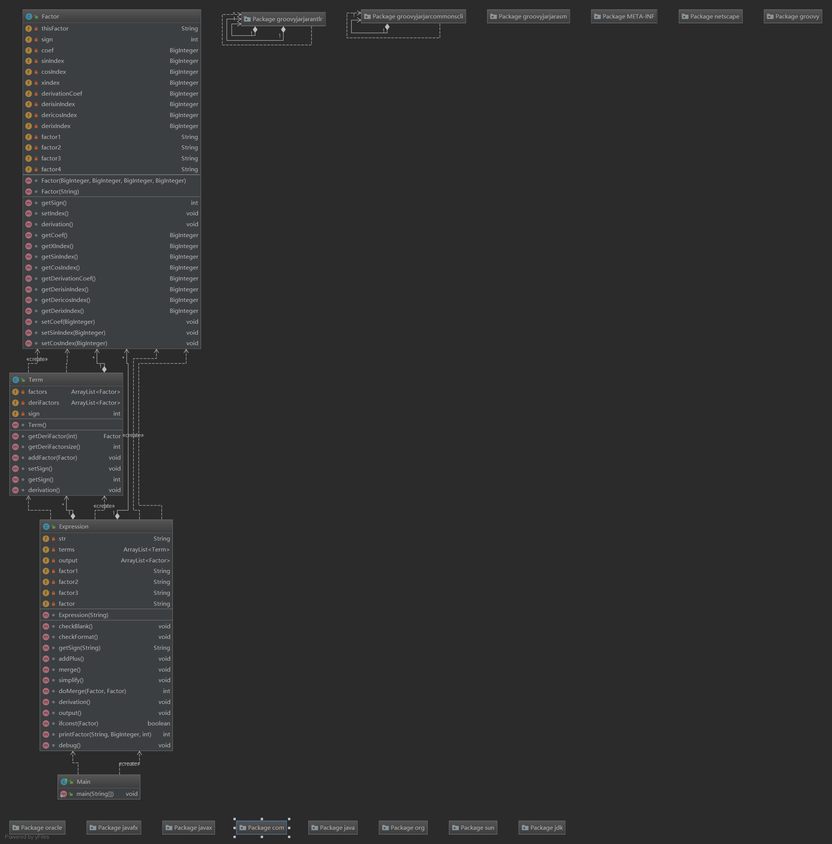Select the Package groovyjarjarcommonscli node
The width and height of the screenshot is (832, 844).
tap(413, 17)
